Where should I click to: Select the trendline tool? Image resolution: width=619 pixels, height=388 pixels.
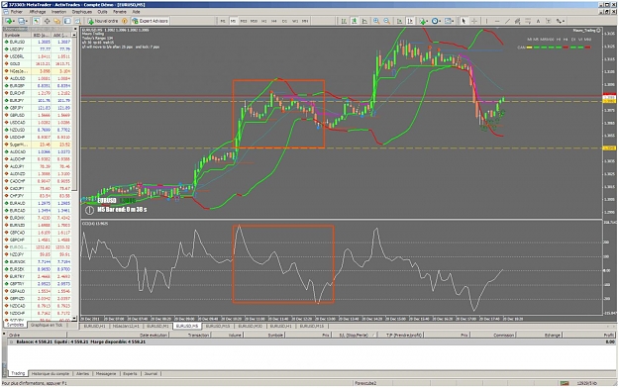tap(507, 21)
